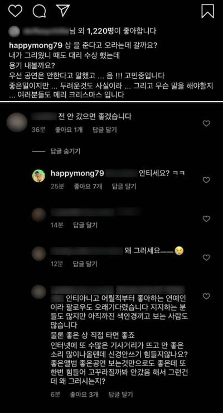The height and width of the screenshot is (413, 223).
Task: Like the long reply starting '안티아니고'
Action: [x=206, y=297]
